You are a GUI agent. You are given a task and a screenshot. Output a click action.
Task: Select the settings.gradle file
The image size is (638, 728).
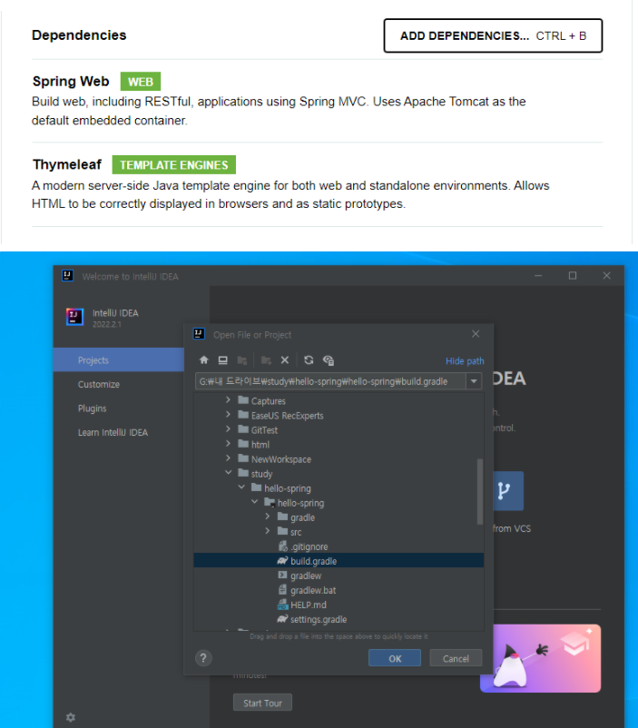(339, 619)
